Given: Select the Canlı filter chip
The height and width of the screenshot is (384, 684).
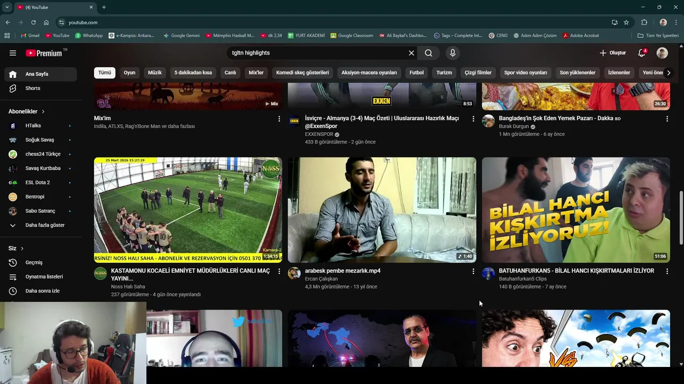Looking at the screenshot, I should coord(230,73).
